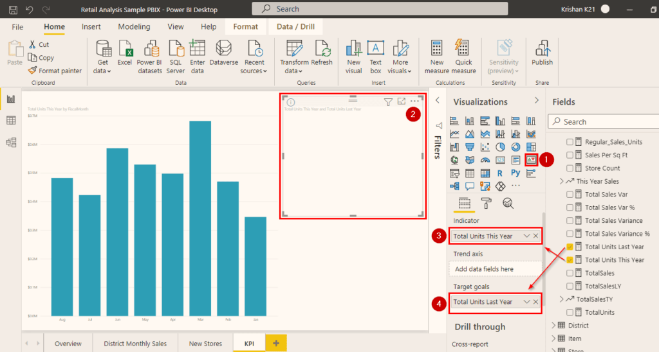Open the Data / Drill ribbon tab
The height and width of the screenshot is (352, 659).
[x=295, y=27]
